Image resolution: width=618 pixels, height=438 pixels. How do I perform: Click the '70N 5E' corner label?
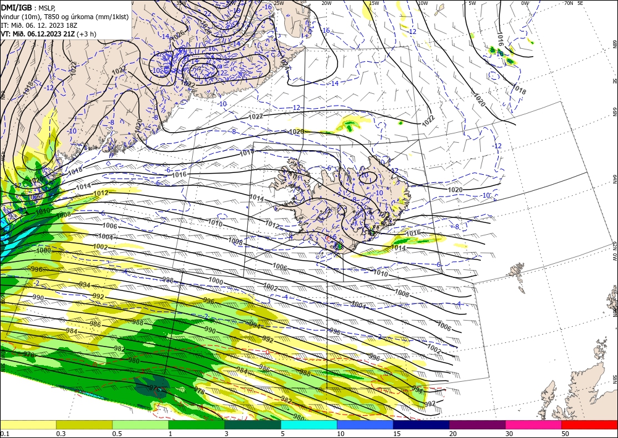pyautogui.click(x=574, y=3)
